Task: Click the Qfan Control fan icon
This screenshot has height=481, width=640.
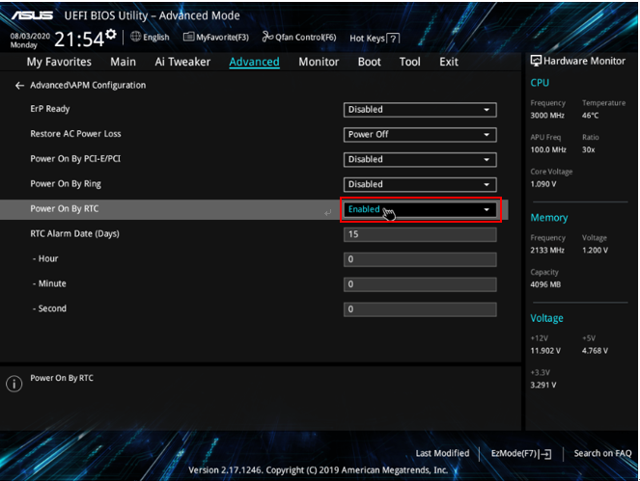Action: [x=267, y=37]
